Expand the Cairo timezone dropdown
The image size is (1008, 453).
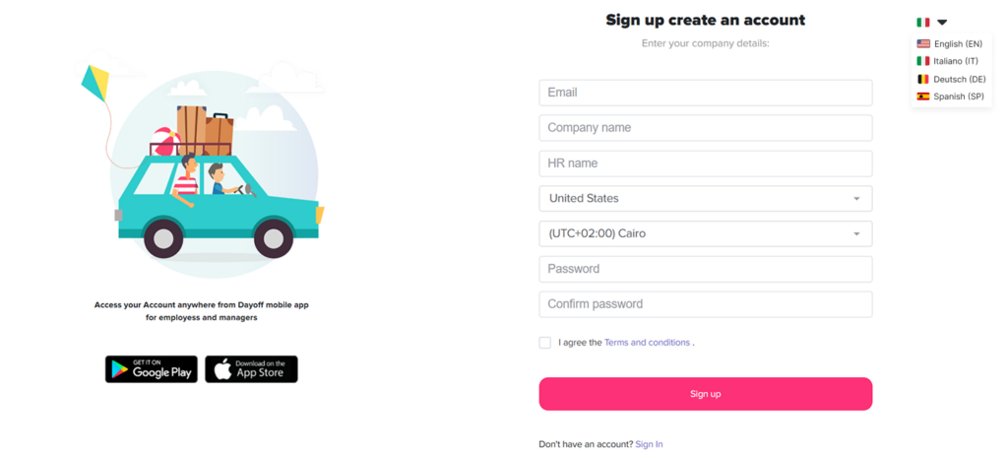[x=705, y=234]
